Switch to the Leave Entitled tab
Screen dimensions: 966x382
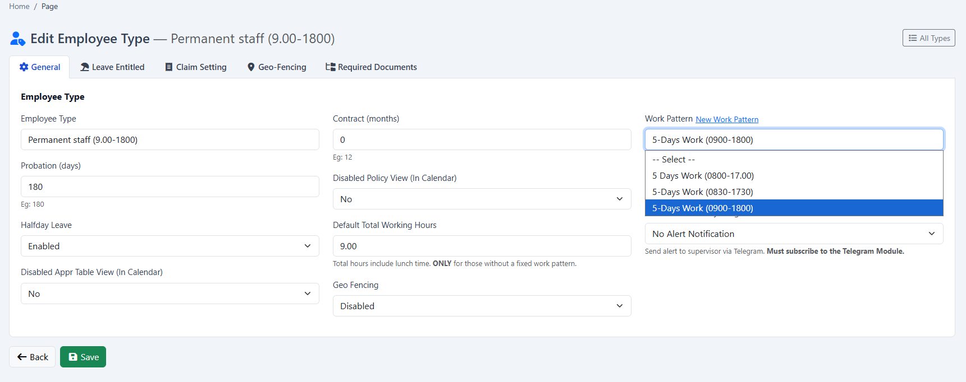[112, 67]
